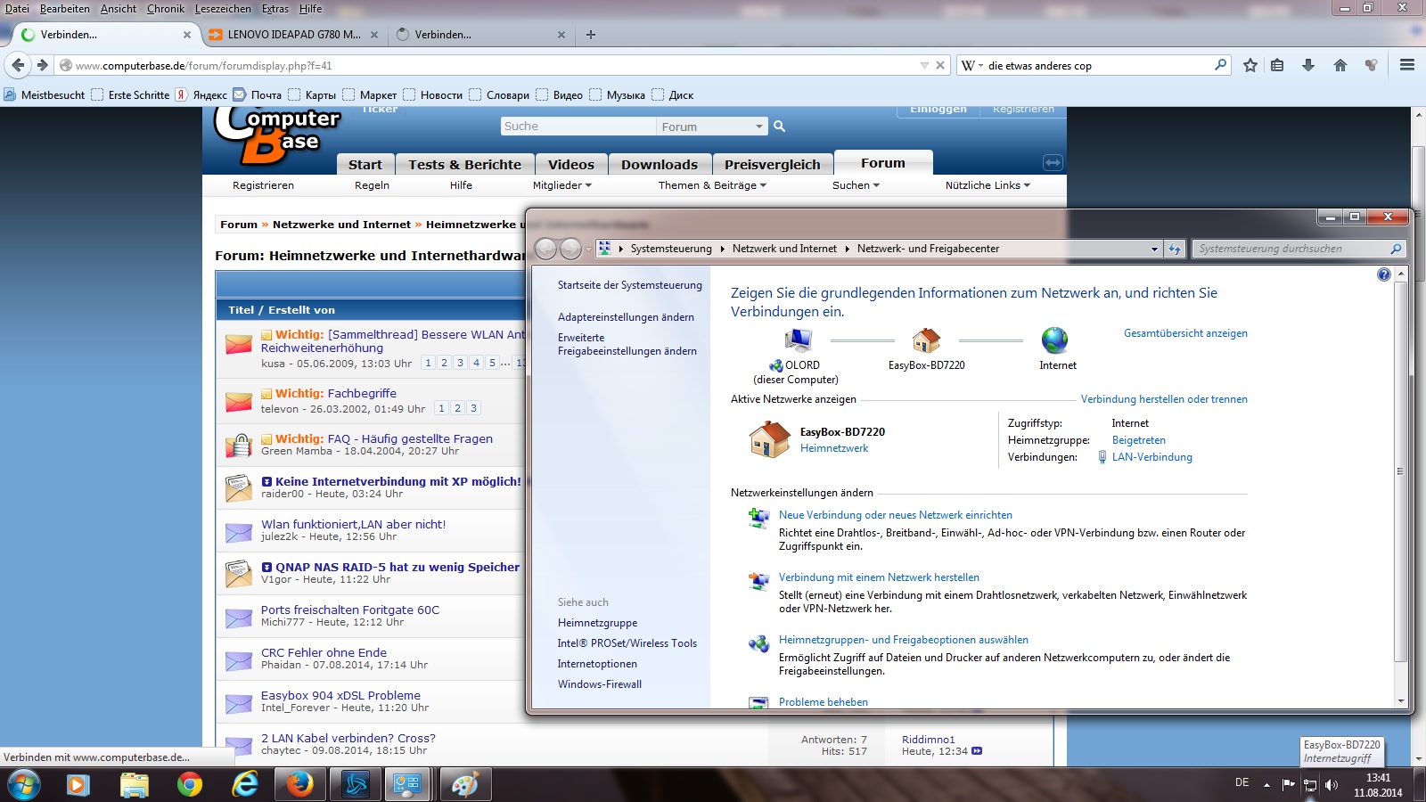Image resolution: width=1426 pixels, height=802 pixels.
Task: Open Internet Explorer from taskbar
Action: pos(244,785)
